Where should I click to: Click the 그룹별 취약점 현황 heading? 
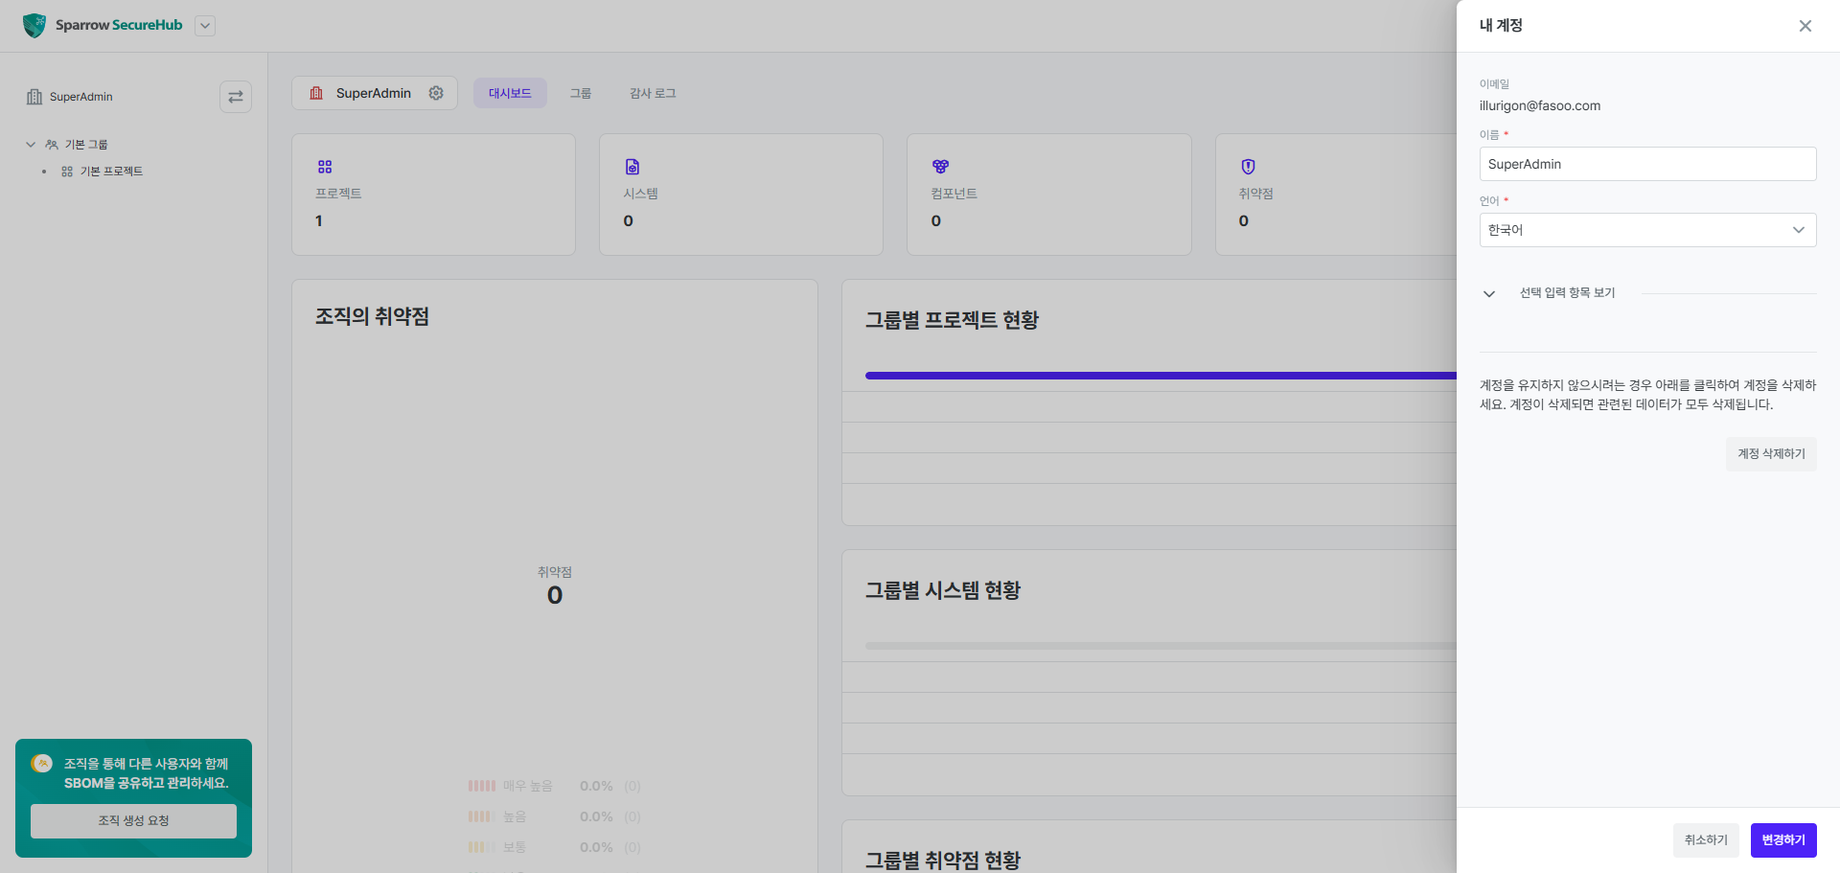pyautogui.click(x=943, y=860)
